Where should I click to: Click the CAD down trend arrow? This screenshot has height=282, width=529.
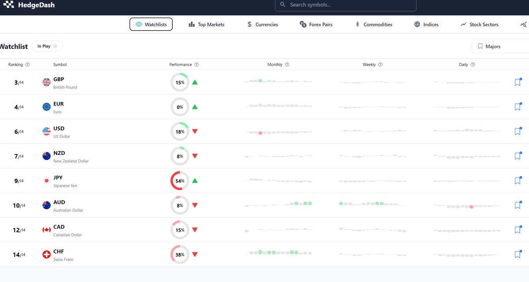tap(195, 230)
